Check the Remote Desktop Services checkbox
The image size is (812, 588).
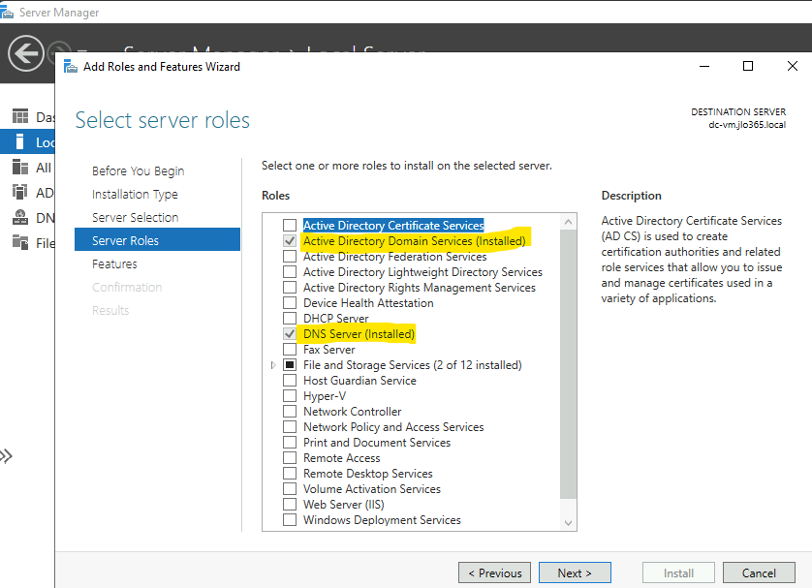(x=290, y=474)
